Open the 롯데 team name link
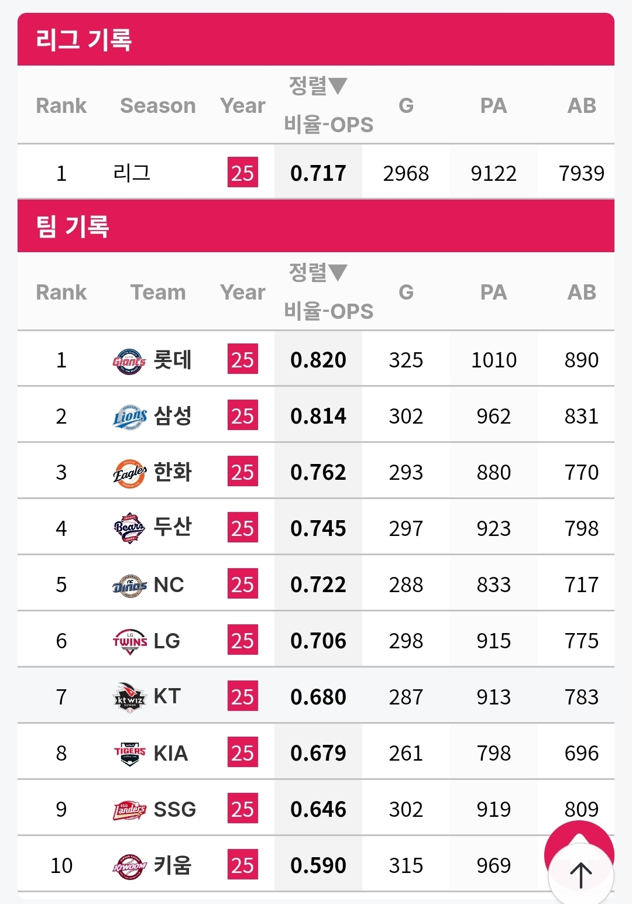Screen dimensions: 632x904 [x=173, y=360]
